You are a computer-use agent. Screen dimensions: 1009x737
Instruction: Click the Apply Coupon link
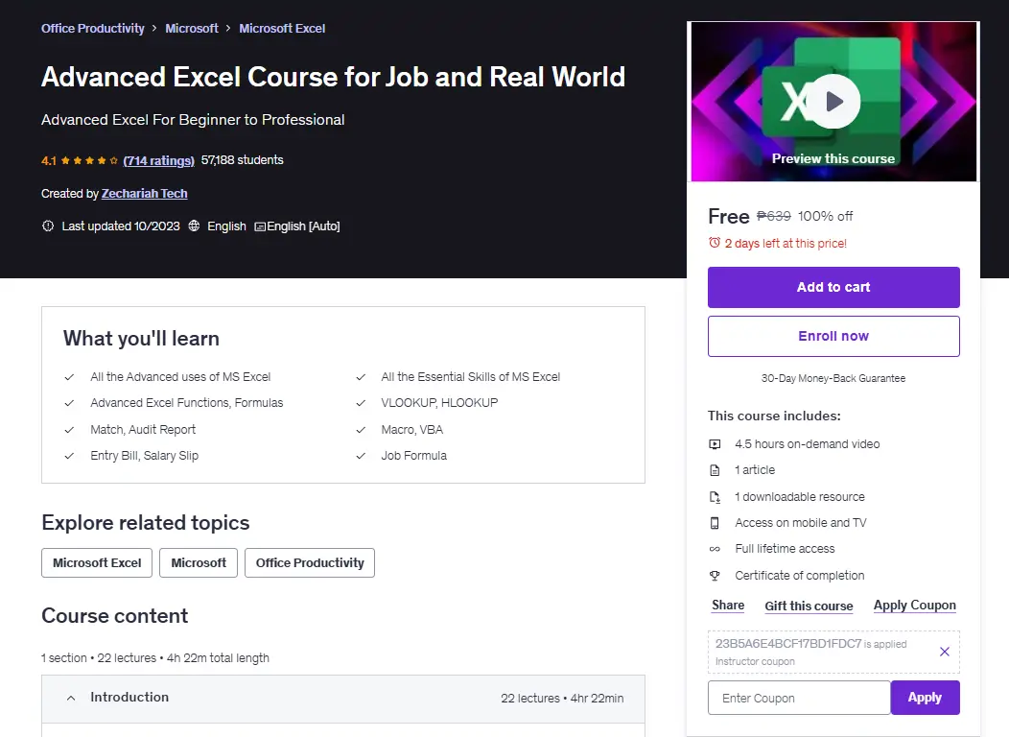pyautogui.click(x=914, y=605)
